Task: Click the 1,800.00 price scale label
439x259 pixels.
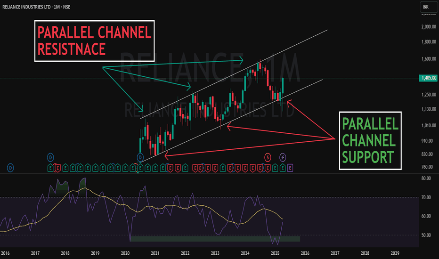Action: point(429,42)
